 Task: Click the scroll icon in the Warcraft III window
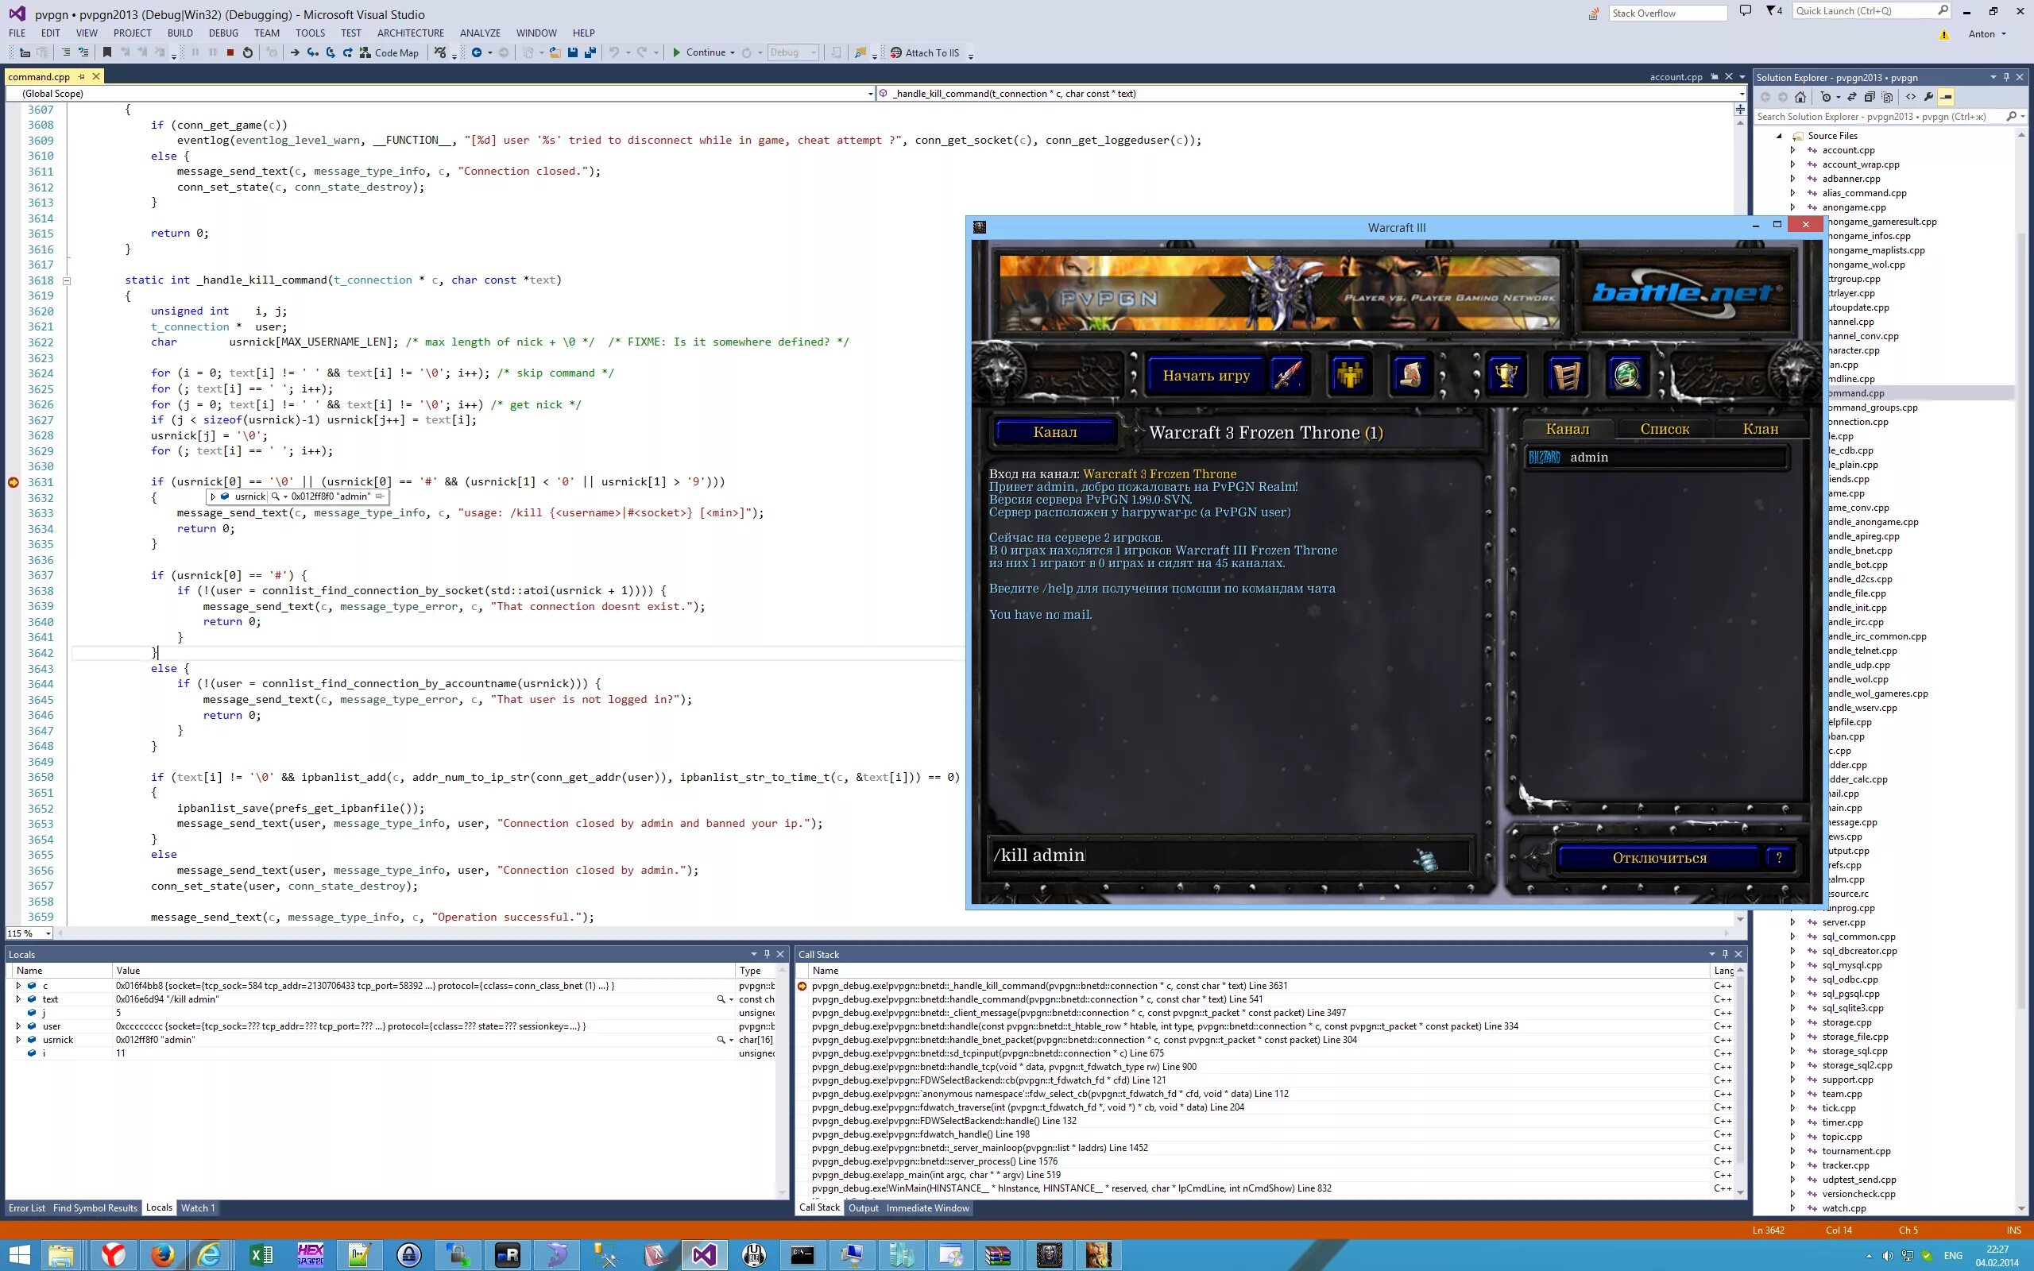click(1410, 375)
